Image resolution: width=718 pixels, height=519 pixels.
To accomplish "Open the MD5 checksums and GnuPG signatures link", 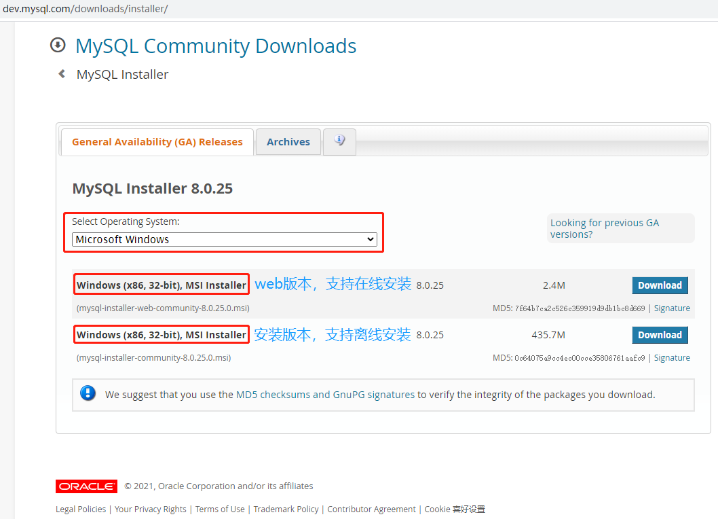I will [325, 395].
